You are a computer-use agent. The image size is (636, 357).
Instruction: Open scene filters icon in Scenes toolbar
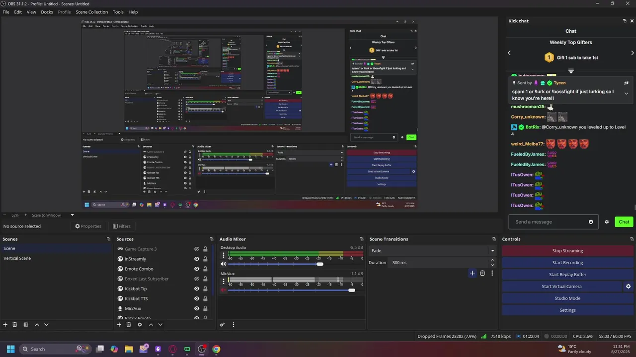coord(26,325)
